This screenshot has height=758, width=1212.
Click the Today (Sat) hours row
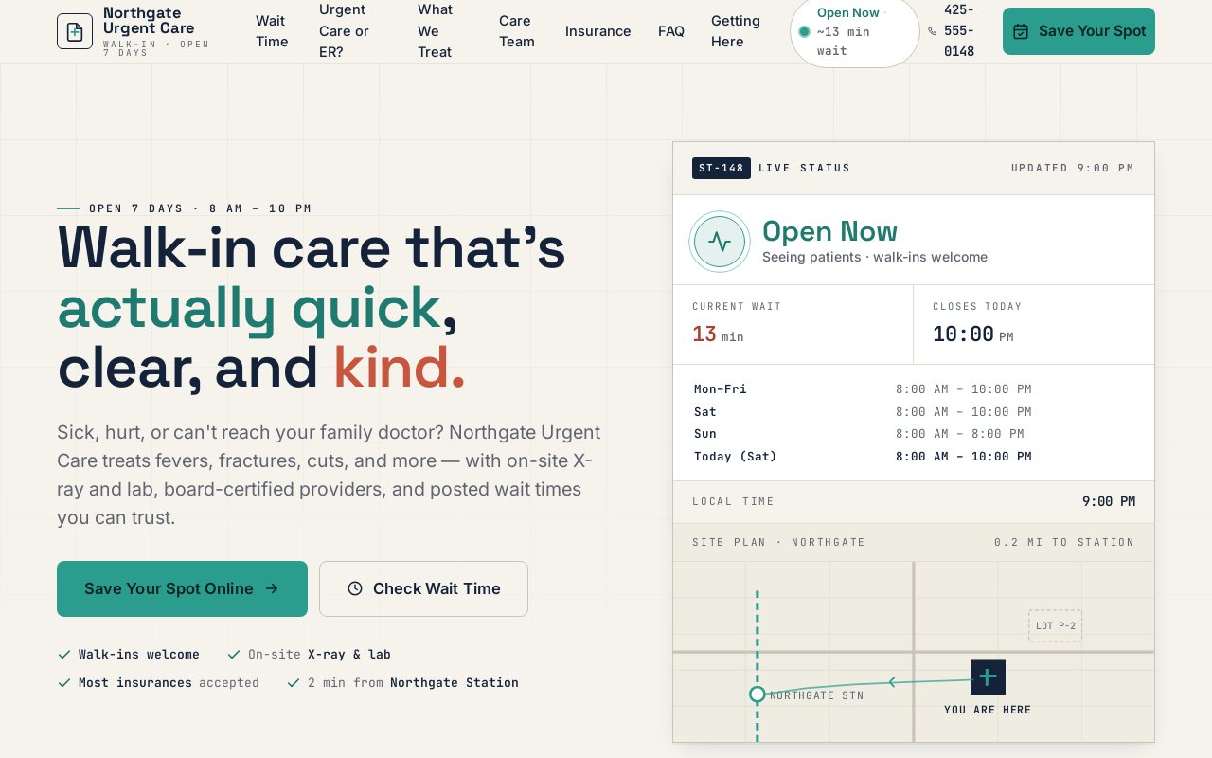pyautogui.click(x=914, y=457)
